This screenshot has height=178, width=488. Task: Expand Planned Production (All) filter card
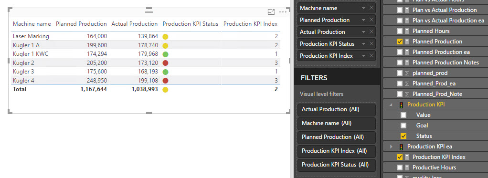point(337,137)
